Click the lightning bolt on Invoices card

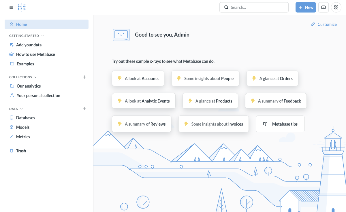(x=186, y=124)
